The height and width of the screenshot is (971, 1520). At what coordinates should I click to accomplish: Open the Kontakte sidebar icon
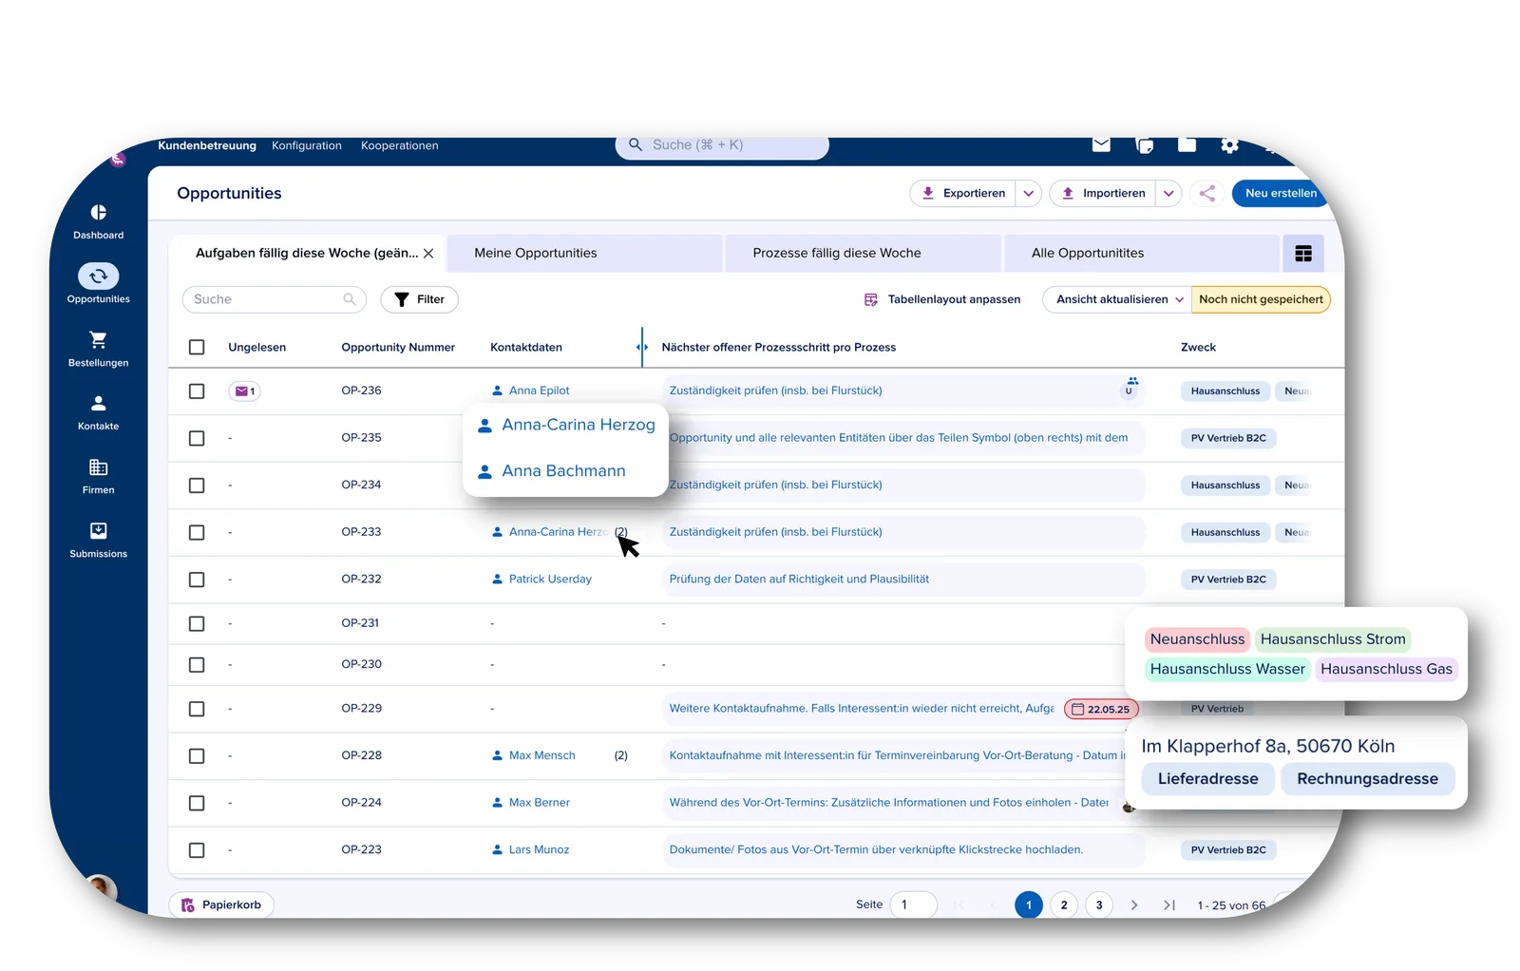(x=98, y=404)
